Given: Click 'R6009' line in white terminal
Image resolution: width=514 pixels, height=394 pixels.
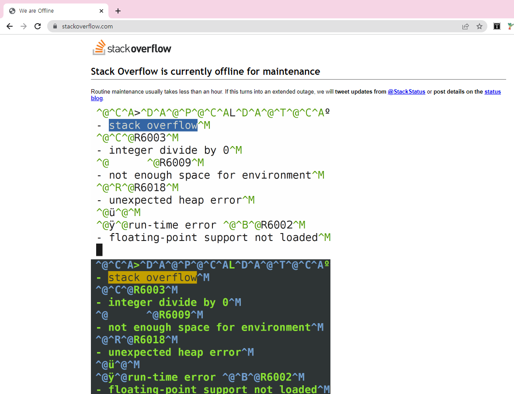Looking at the screenshot, I should click(x=150, y=163).
